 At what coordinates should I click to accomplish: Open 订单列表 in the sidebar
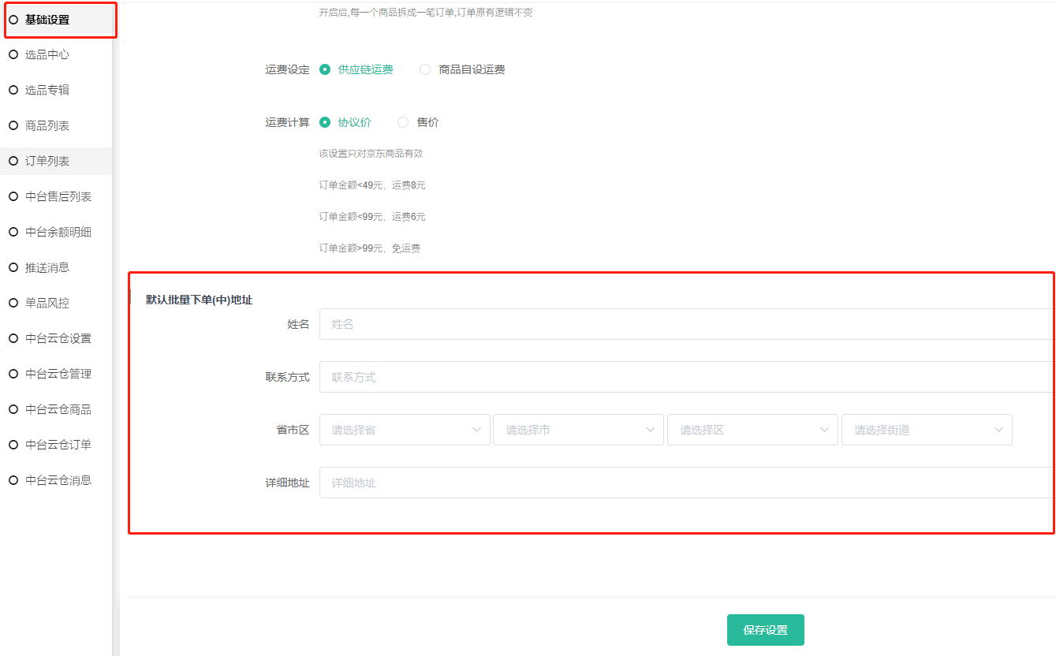point(47,161)
